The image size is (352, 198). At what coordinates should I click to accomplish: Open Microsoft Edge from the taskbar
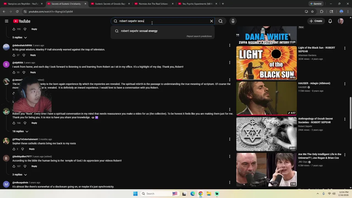(x=193, y=194)
